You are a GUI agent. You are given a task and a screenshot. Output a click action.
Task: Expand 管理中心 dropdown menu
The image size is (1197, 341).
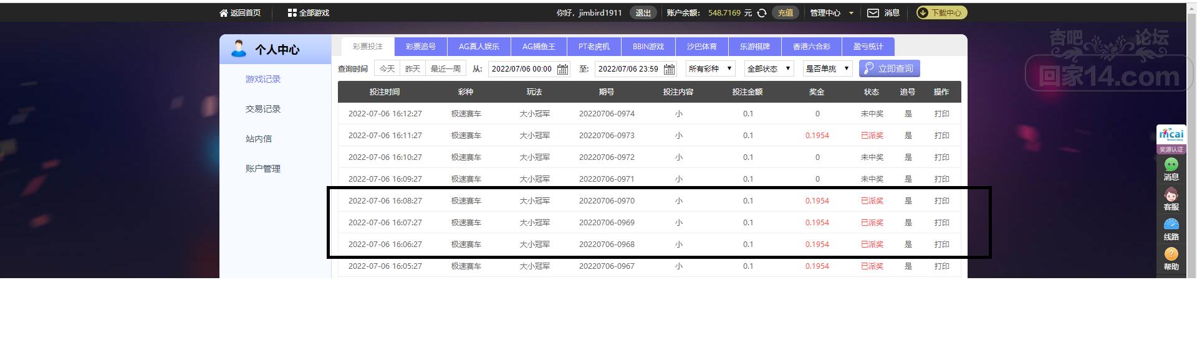(x=832, y=13)
